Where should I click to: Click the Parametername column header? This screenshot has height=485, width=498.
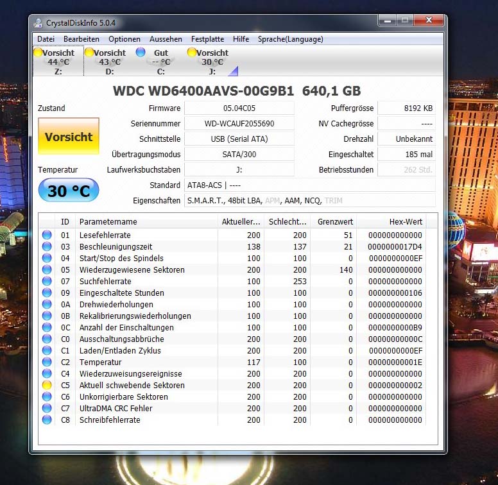point(147,221)
